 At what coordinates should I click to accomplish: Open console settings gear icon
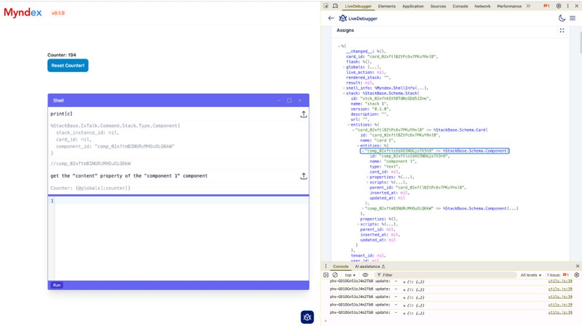tap(576, 275)
